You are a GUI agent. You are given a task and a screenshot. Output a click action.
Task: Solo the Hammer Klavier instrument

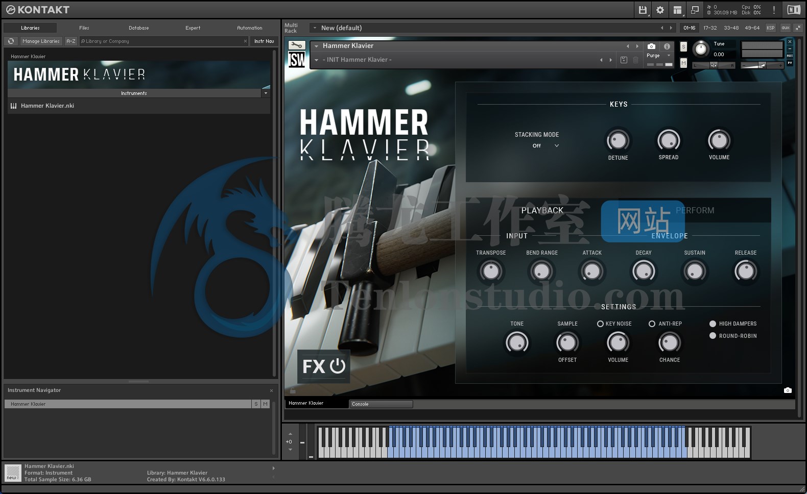coord(683,47)
